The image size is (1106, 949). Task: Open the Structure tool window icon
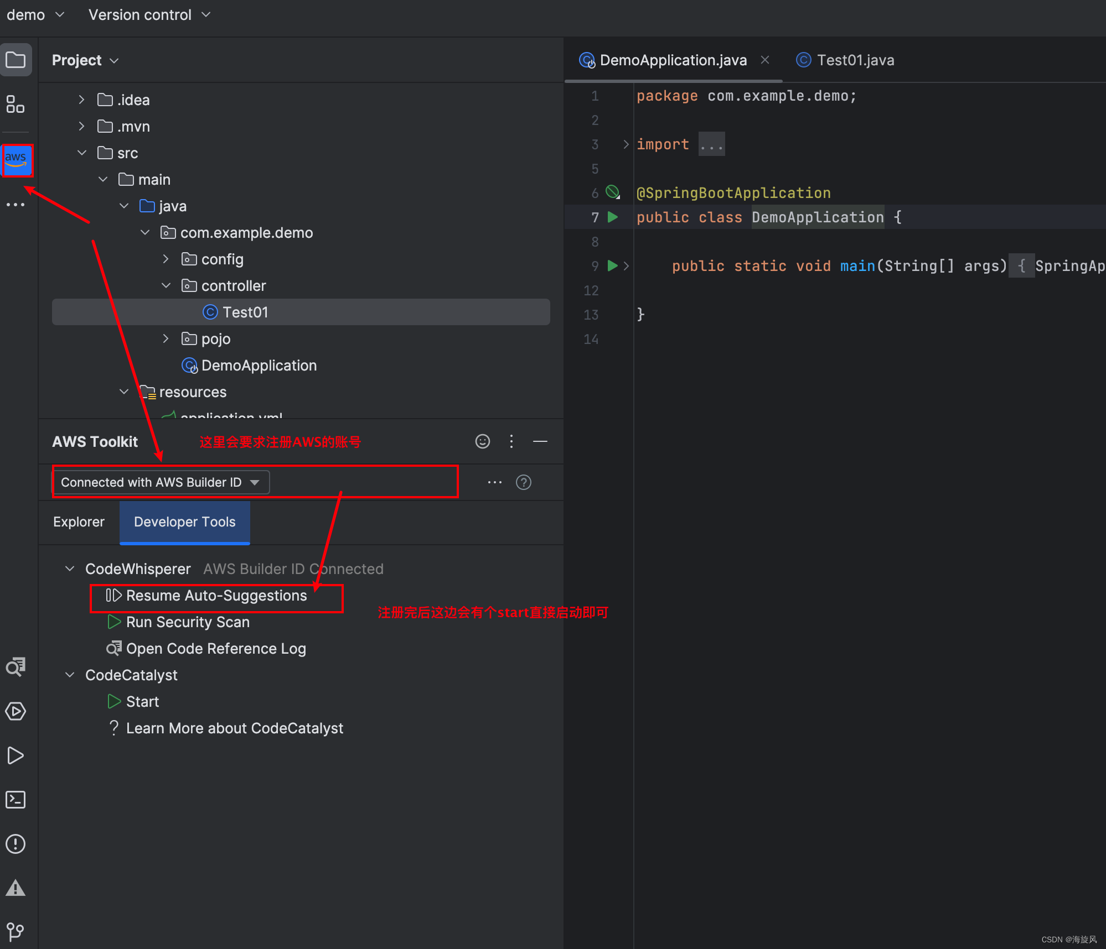pos(15,104)
